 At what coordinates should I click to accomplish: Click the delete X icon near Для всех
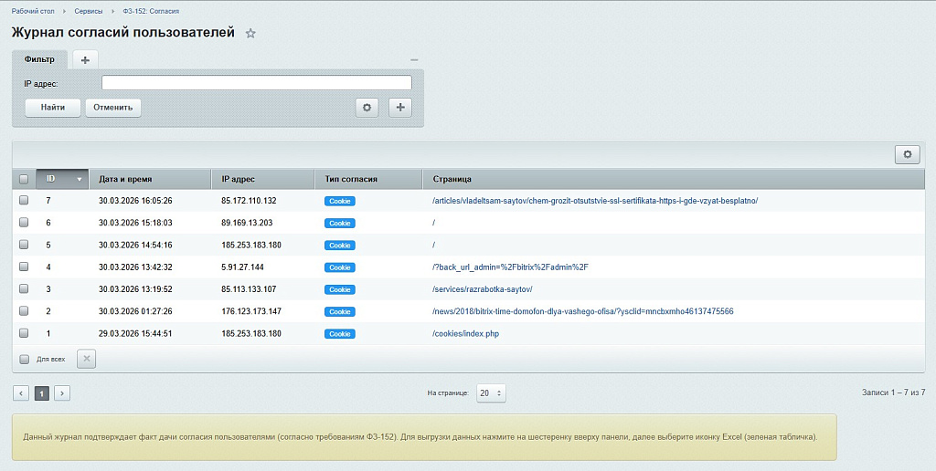87,359
